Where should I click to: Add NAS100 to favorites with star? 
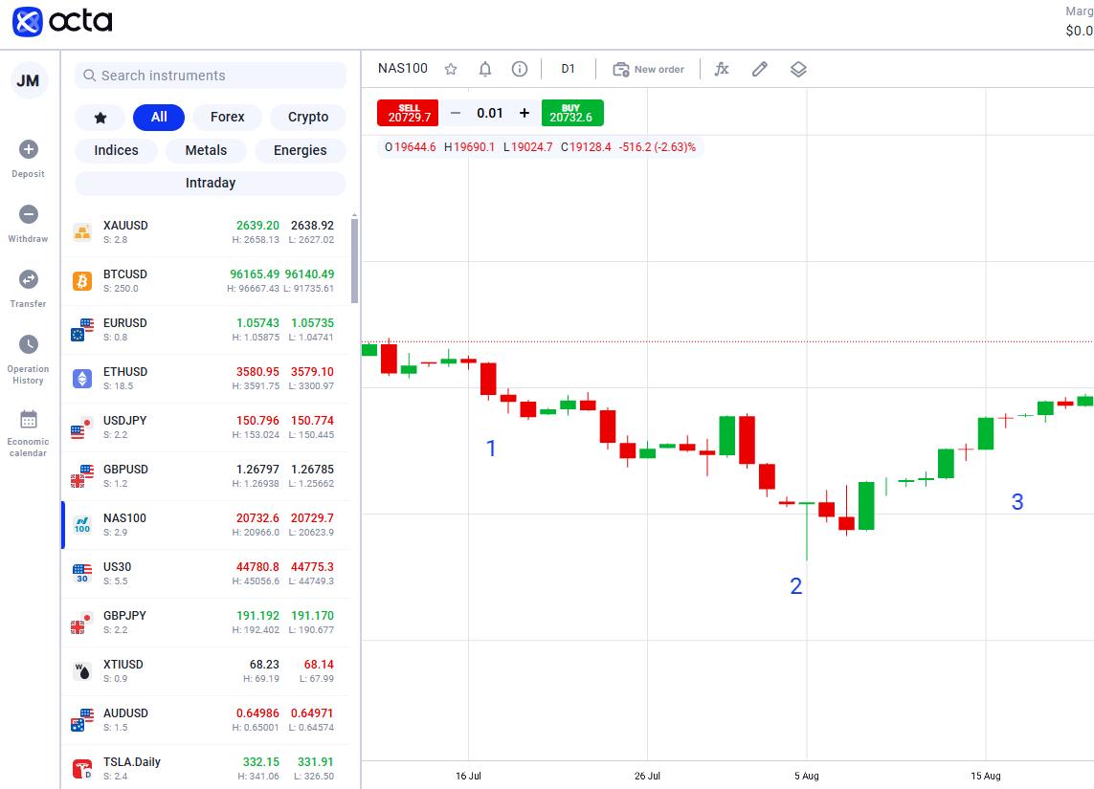[x=451, y=69]
